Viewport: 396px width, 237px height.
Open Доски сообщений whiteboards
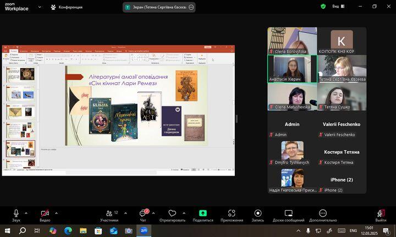(288, 216)
